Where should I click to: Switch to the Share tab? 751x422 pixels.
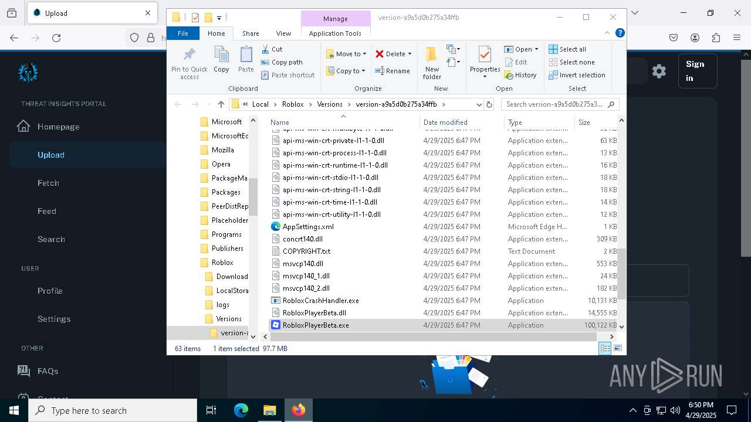[251, 33]
